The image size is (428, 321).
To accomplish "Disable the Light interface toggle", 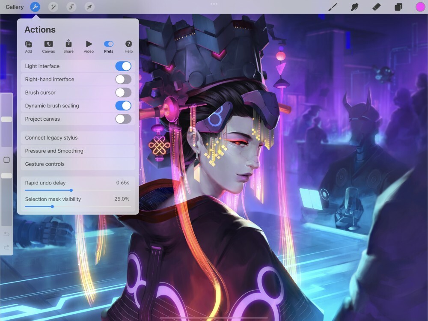I will click(x=124, y=66).
